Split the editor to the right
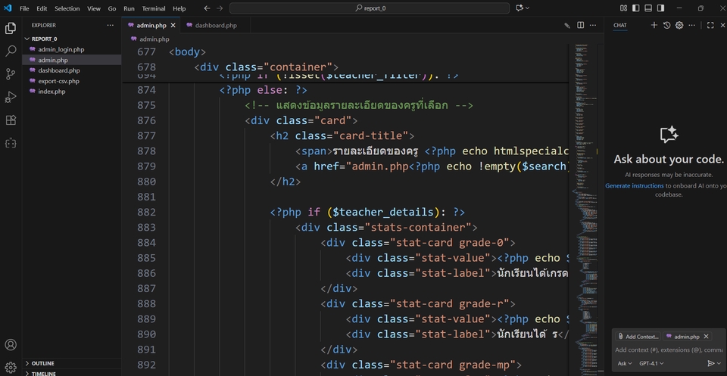The height and width of the screenshot is (376, 727). click(x=581, y=25)
